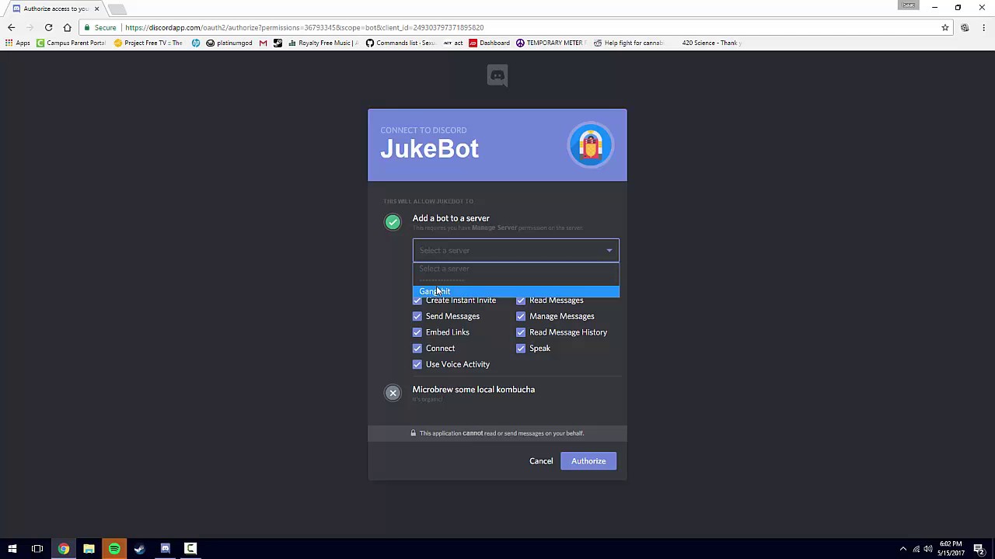Select the Authorize access browser tab

(x=54, y=9)
